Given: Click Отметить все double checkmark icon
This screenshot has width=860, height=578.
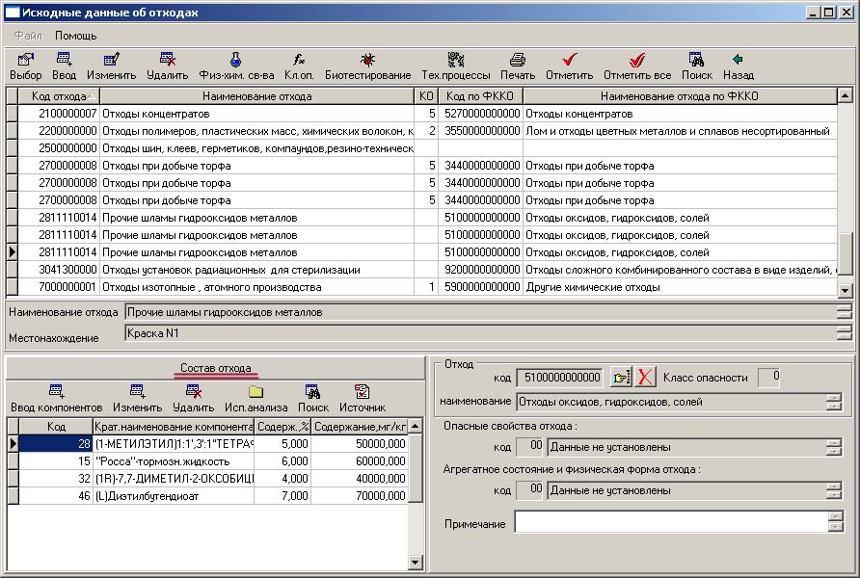Looking at the screenshot, I should pos(636,61).
